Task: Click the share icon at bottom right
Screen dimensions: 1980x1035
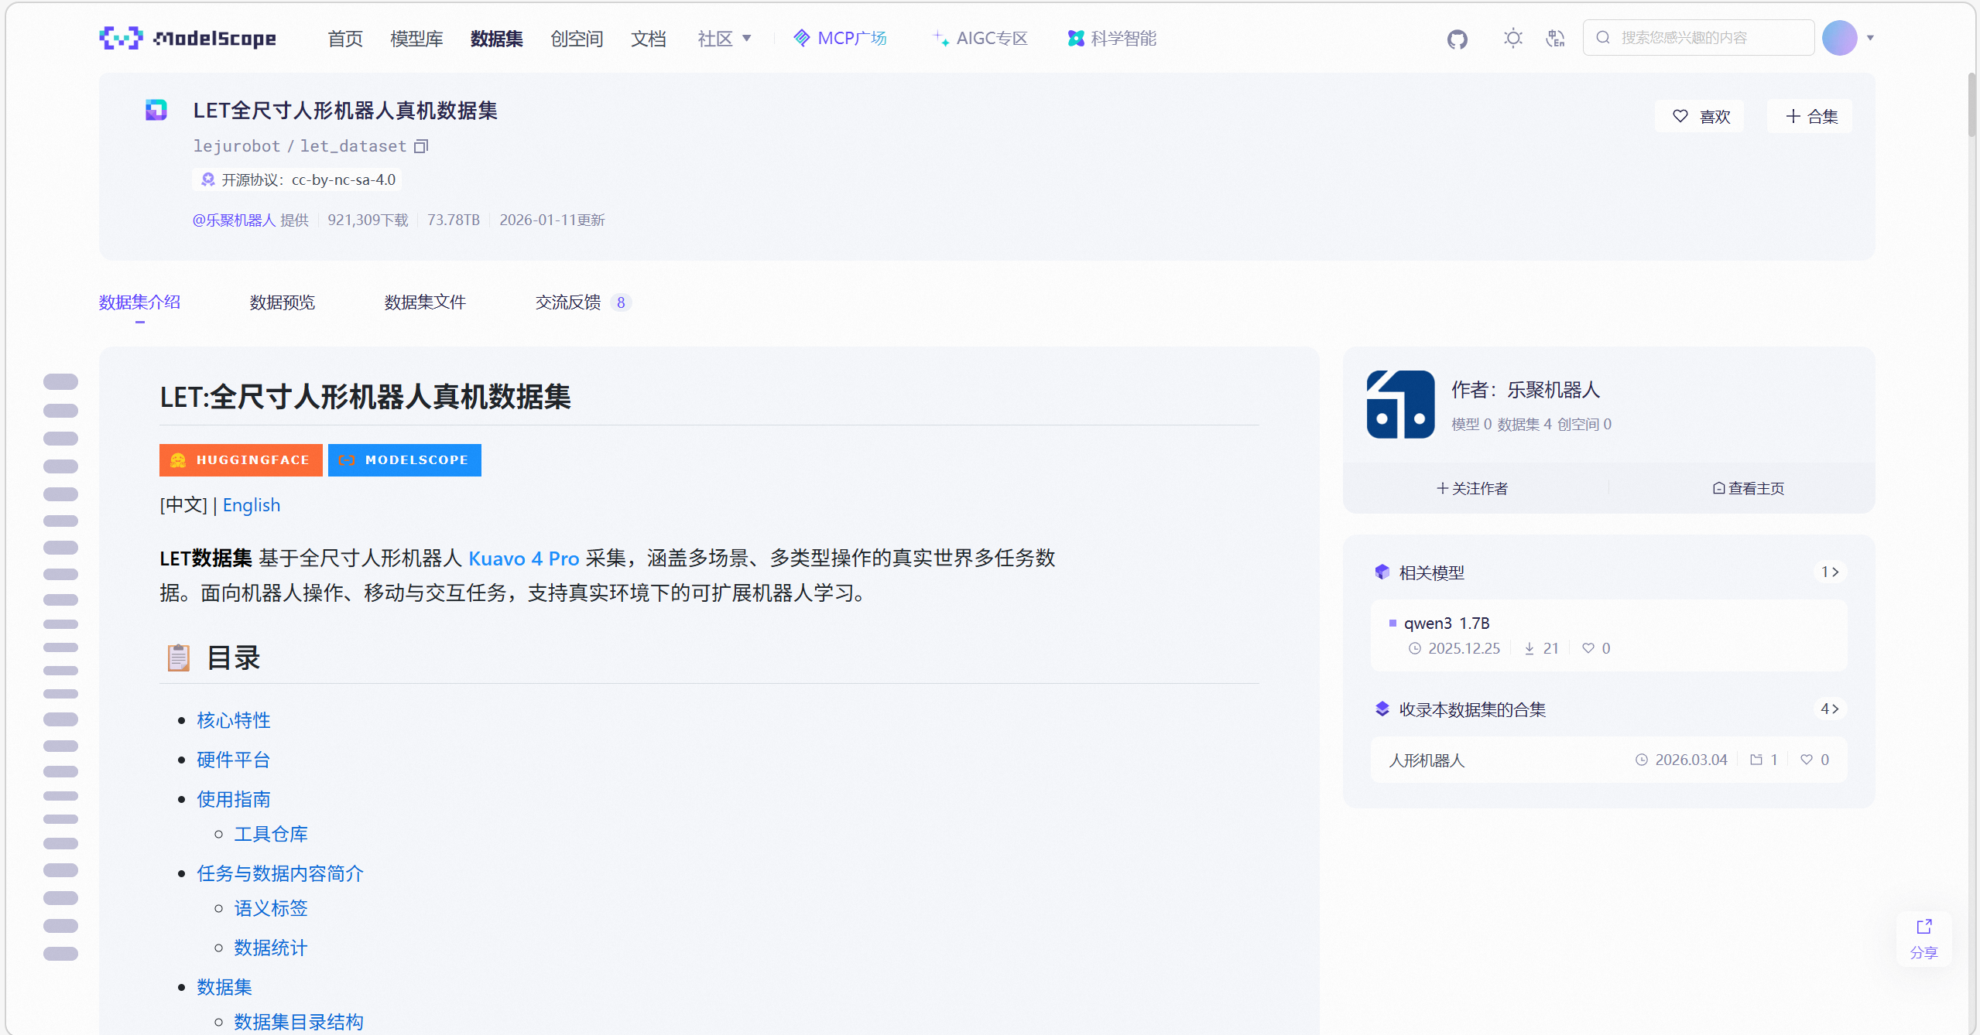Action: click(x=1923, y=927)
